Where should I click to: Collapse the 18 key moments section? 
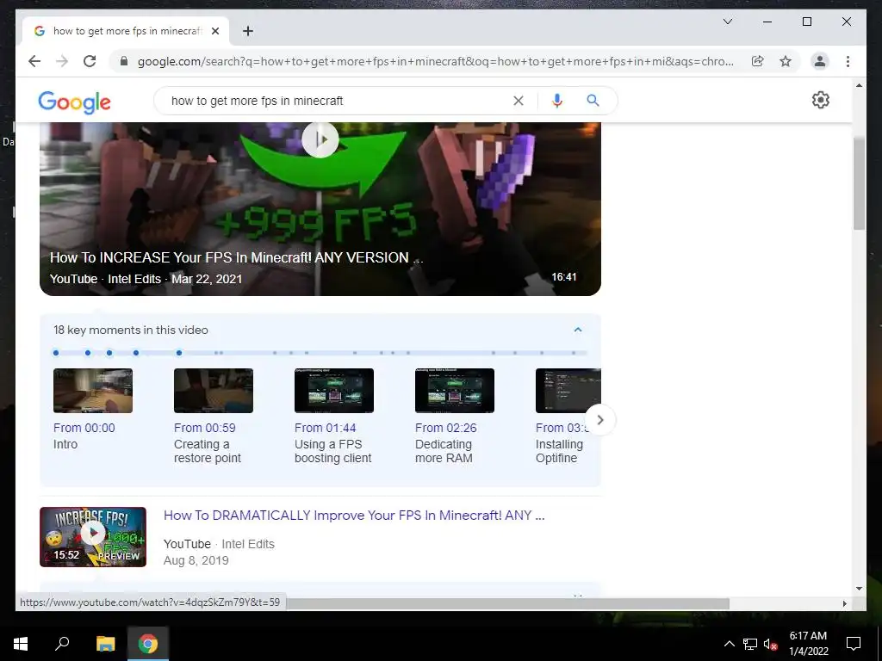click(x=578, y=330)
